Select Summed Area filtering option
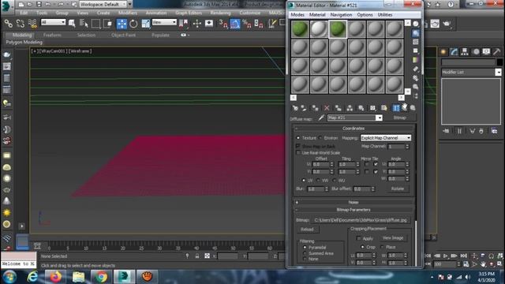 pyautogui.click(x=305, y=253)
